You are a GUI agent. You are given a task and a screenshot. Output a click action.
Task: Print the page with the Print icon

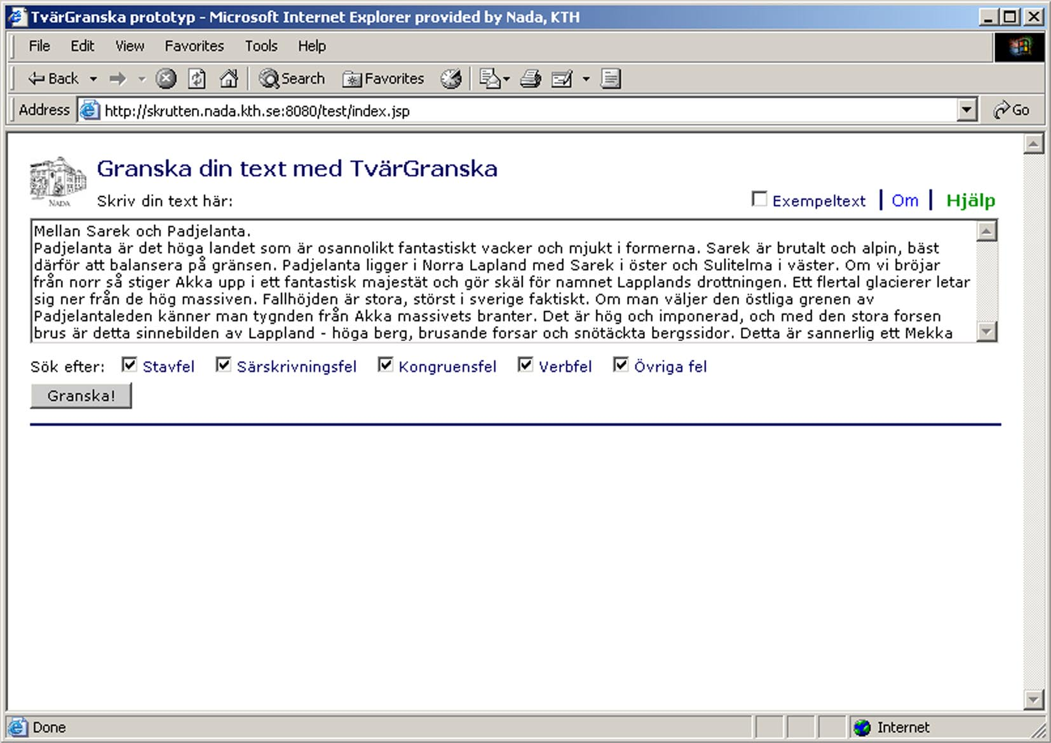pyautogui.click(x=530, y=79)
